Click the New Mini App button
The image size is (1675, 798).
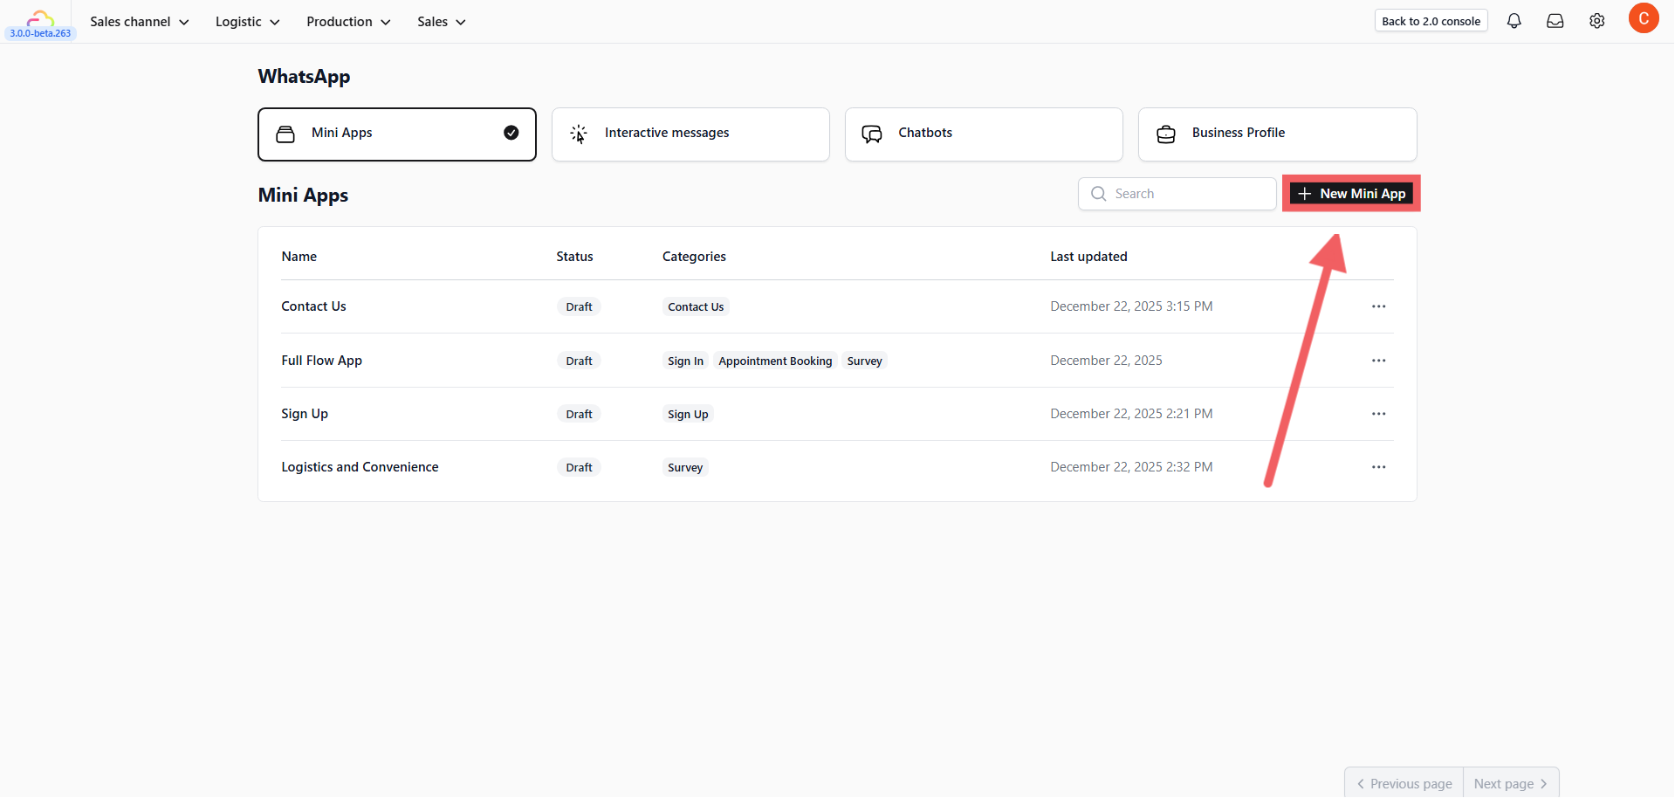(x=1351, y=194)
